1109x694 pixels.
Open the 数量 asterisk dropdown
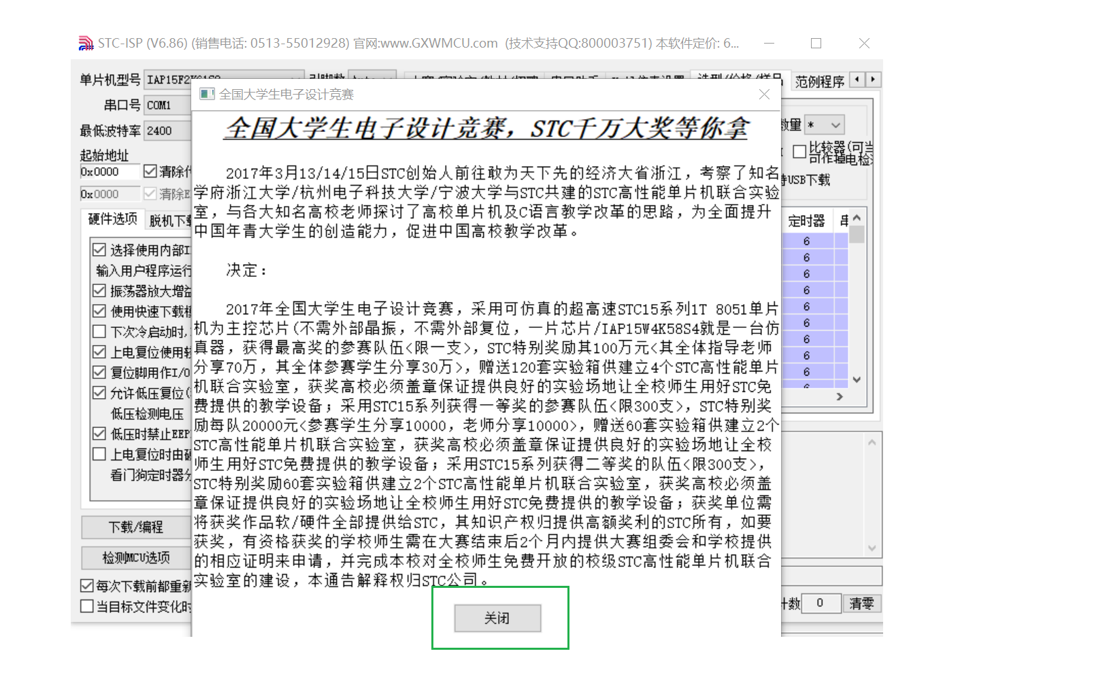[x=825, y=125]
